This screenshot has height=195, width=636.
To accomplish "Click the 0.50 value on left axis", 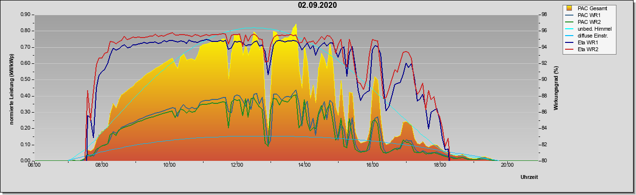I will [x=26, y=79].
